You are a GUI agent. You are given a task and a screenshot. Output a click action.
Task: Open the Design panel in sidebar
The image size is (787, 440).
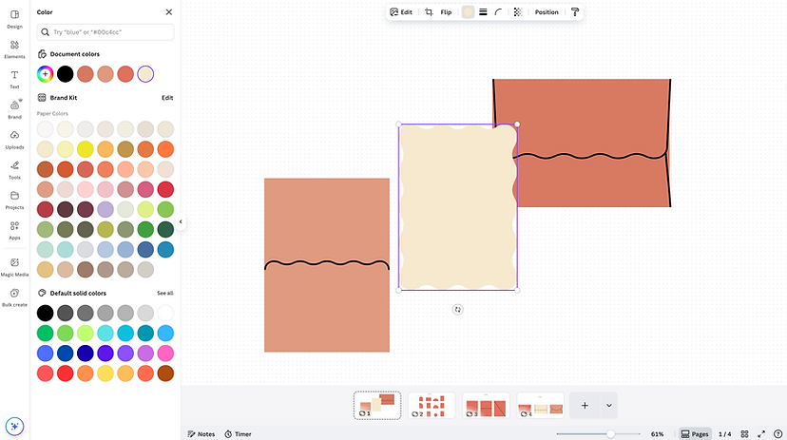click(x=14, y=19)
